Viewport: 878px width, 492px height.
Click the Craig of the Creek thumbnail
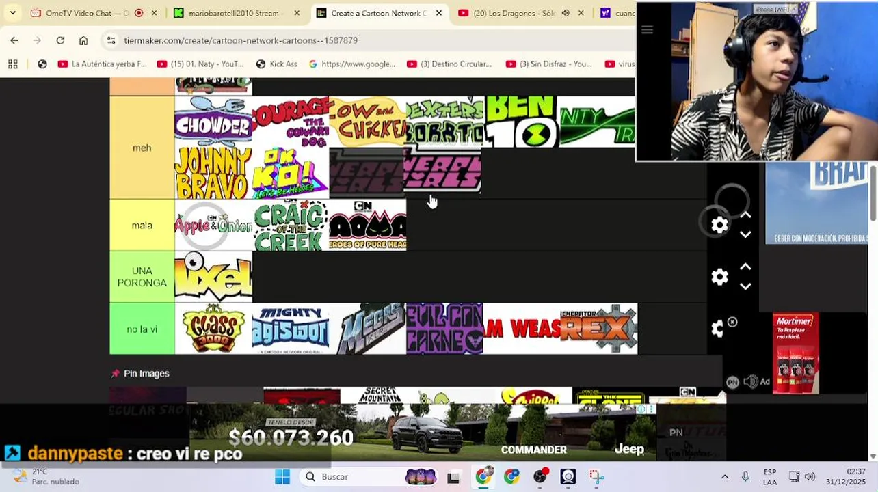[x=291, y=225]
